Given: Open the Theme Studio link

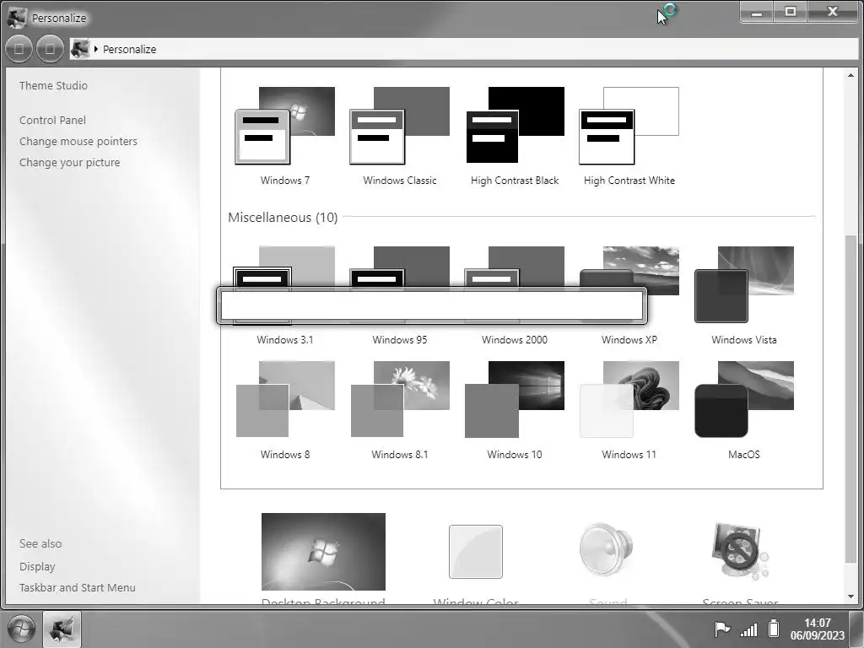Looking at the screenshot, I should [53, 85].
